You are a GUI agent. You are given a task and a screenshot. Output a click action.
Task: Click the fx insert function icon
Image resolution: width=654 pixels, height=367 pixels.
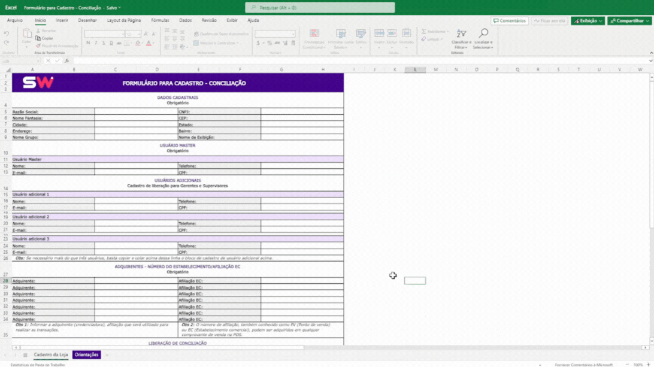click(x=66, y=61)
